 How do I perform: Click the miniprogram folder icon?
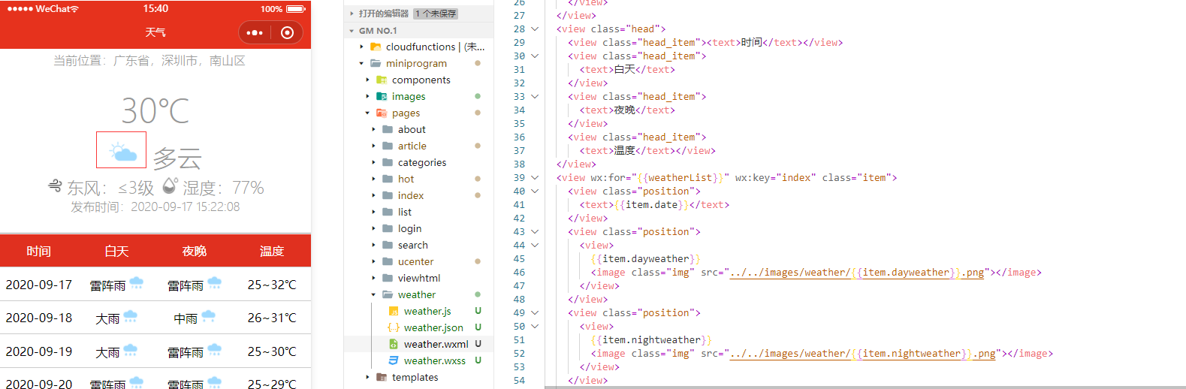coord(376,63)
